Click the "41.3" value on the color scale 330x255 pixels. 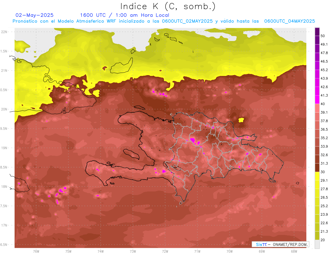click(324, 95)
